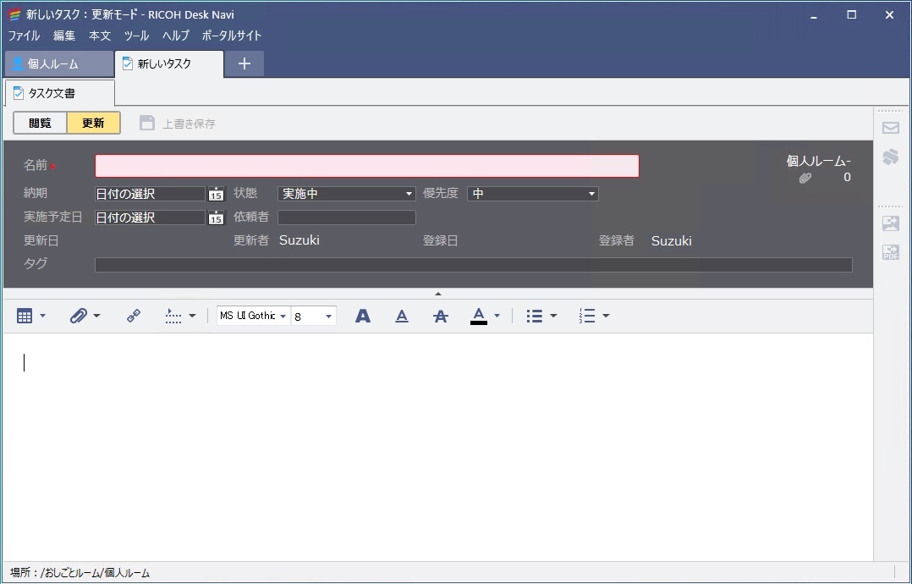Switch to the 個人ルーム tab

click(58, 63)
